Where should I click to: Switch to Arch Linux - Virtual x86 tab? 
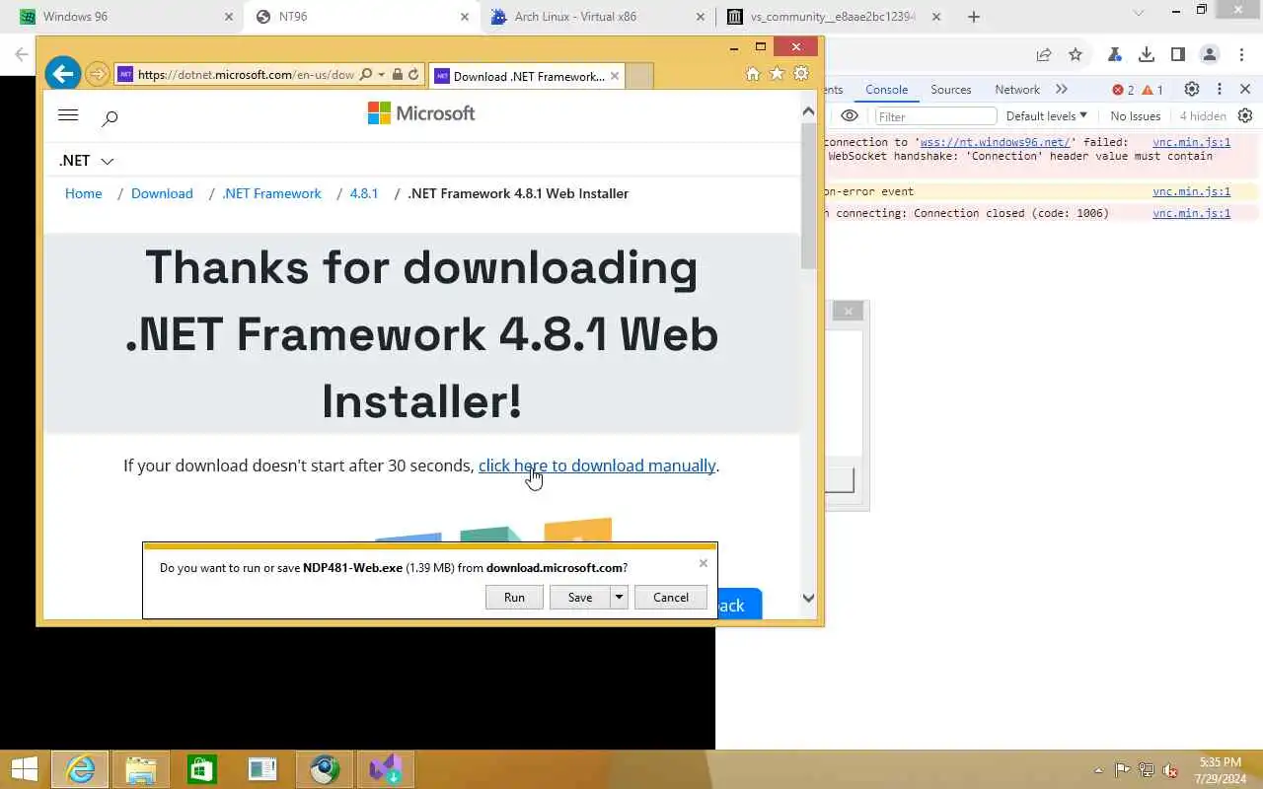click(598, 17)
